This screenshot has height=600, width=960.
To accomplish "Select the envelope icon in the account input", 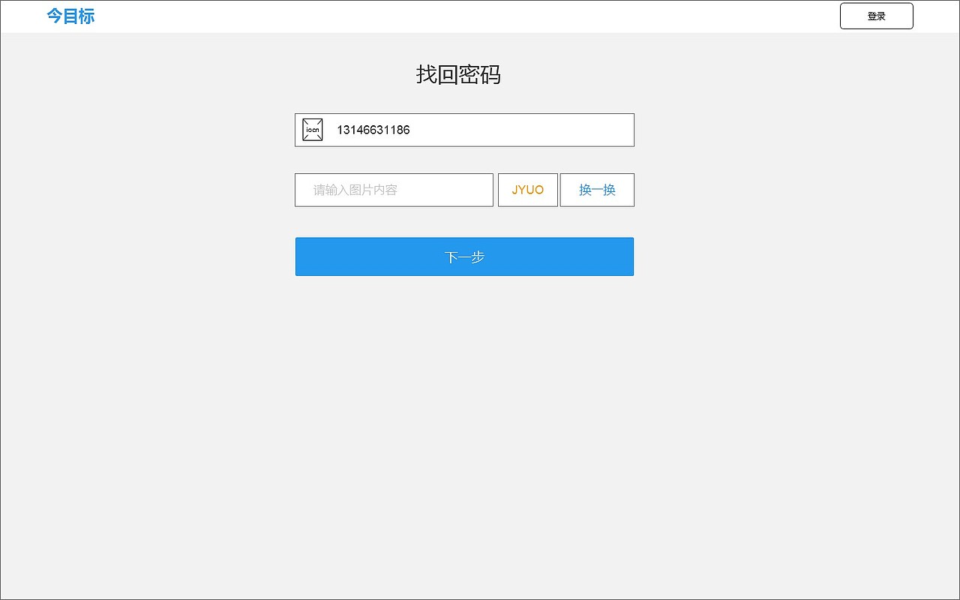I will point(312,129).
